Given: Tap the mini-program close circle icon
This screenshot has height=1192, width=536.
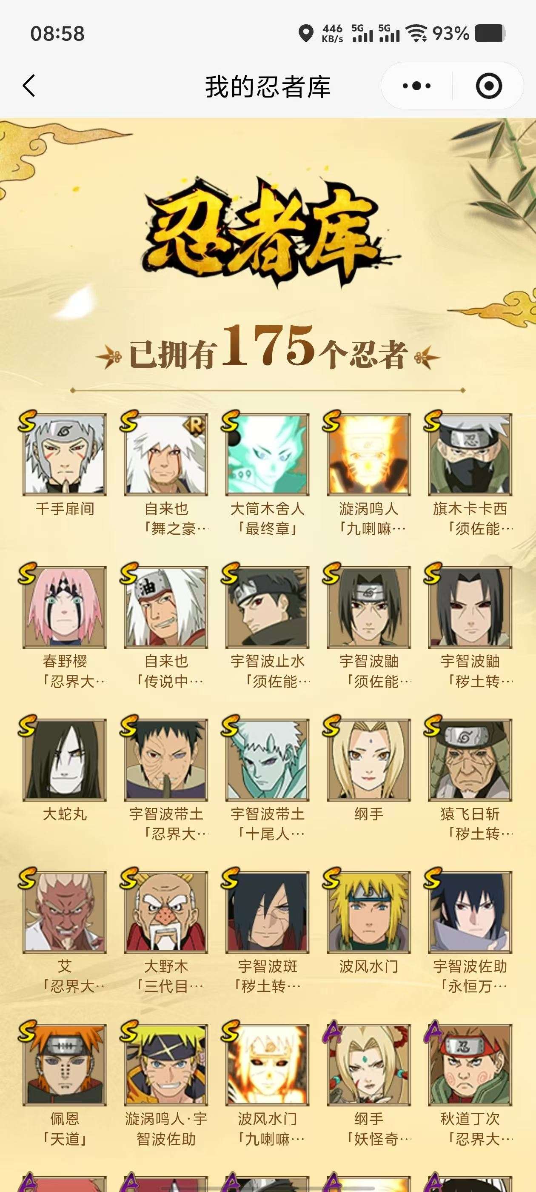Looking at the screenshot, I should click(x=488, y=86).
